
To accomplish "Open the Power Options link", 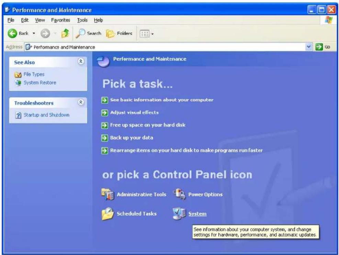I will [205, 195].
